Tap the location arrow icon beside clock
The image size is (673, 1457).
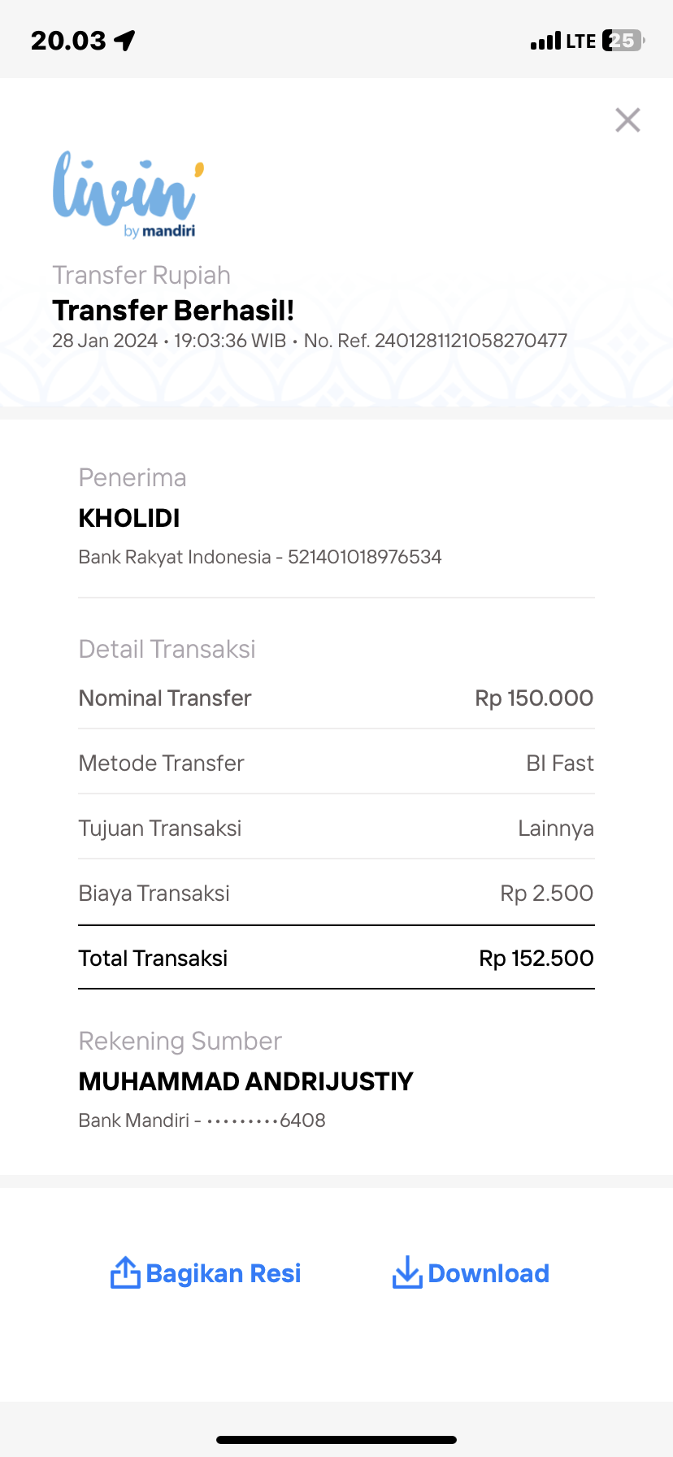point(124,40)
